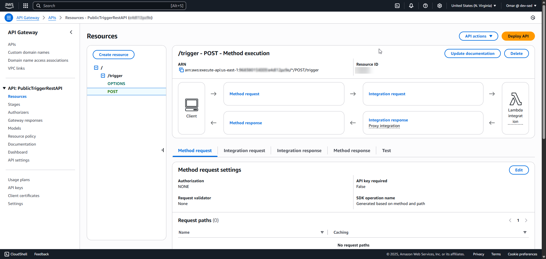Click the CloudShell footer icon
This screenshot has width=546, height=259.
(x=7, y=254)
